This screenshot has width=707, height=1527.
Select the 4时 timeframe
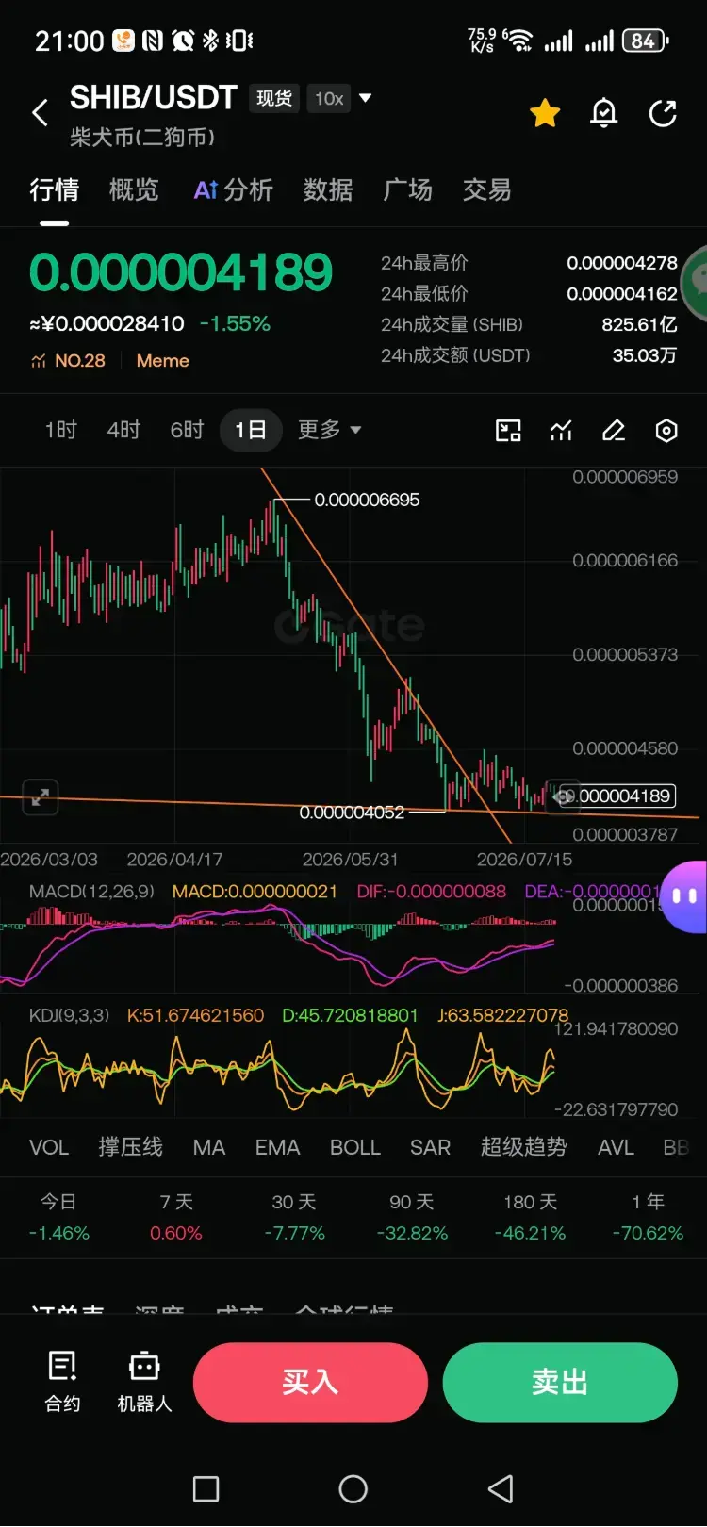coord(123,430)
